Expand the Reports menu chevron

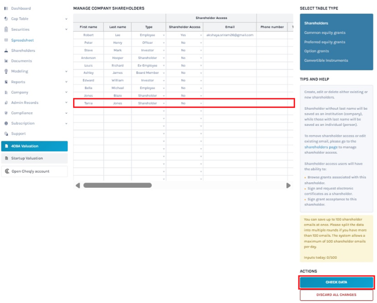[66, 82]
